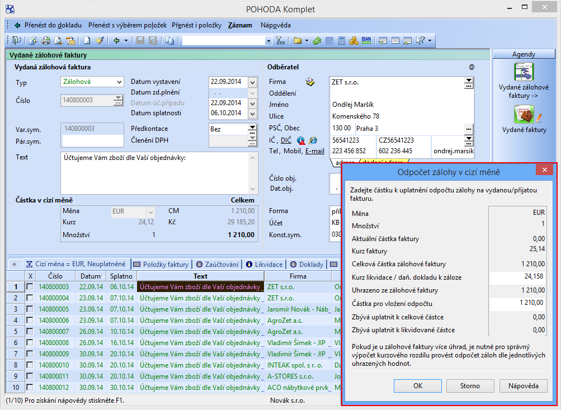561x410 pixels.
Task: Open the dropdown arrow next to folder icon
Action: point(307,40)
